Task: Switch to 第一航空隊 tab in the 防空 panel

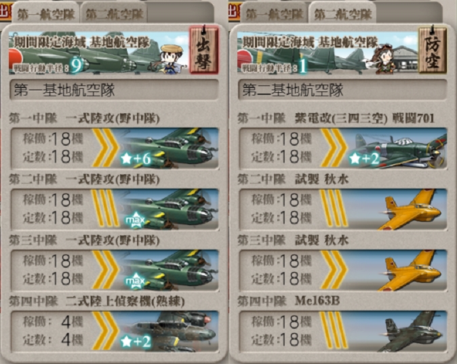Action: coord(275,14)
